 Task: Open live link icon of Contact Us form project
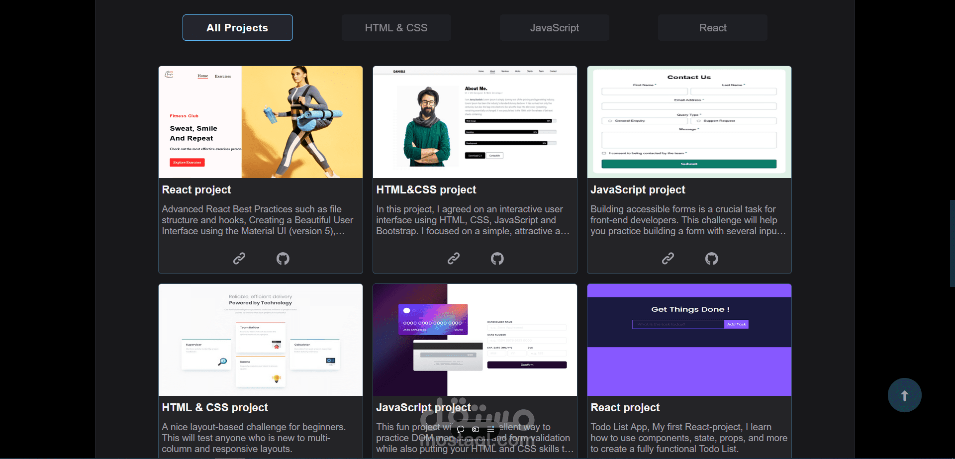coord(668,259)
